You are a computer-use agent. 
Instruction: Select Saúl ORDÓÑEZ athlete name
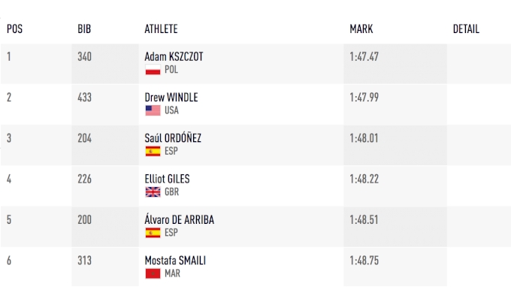point(173,137)
